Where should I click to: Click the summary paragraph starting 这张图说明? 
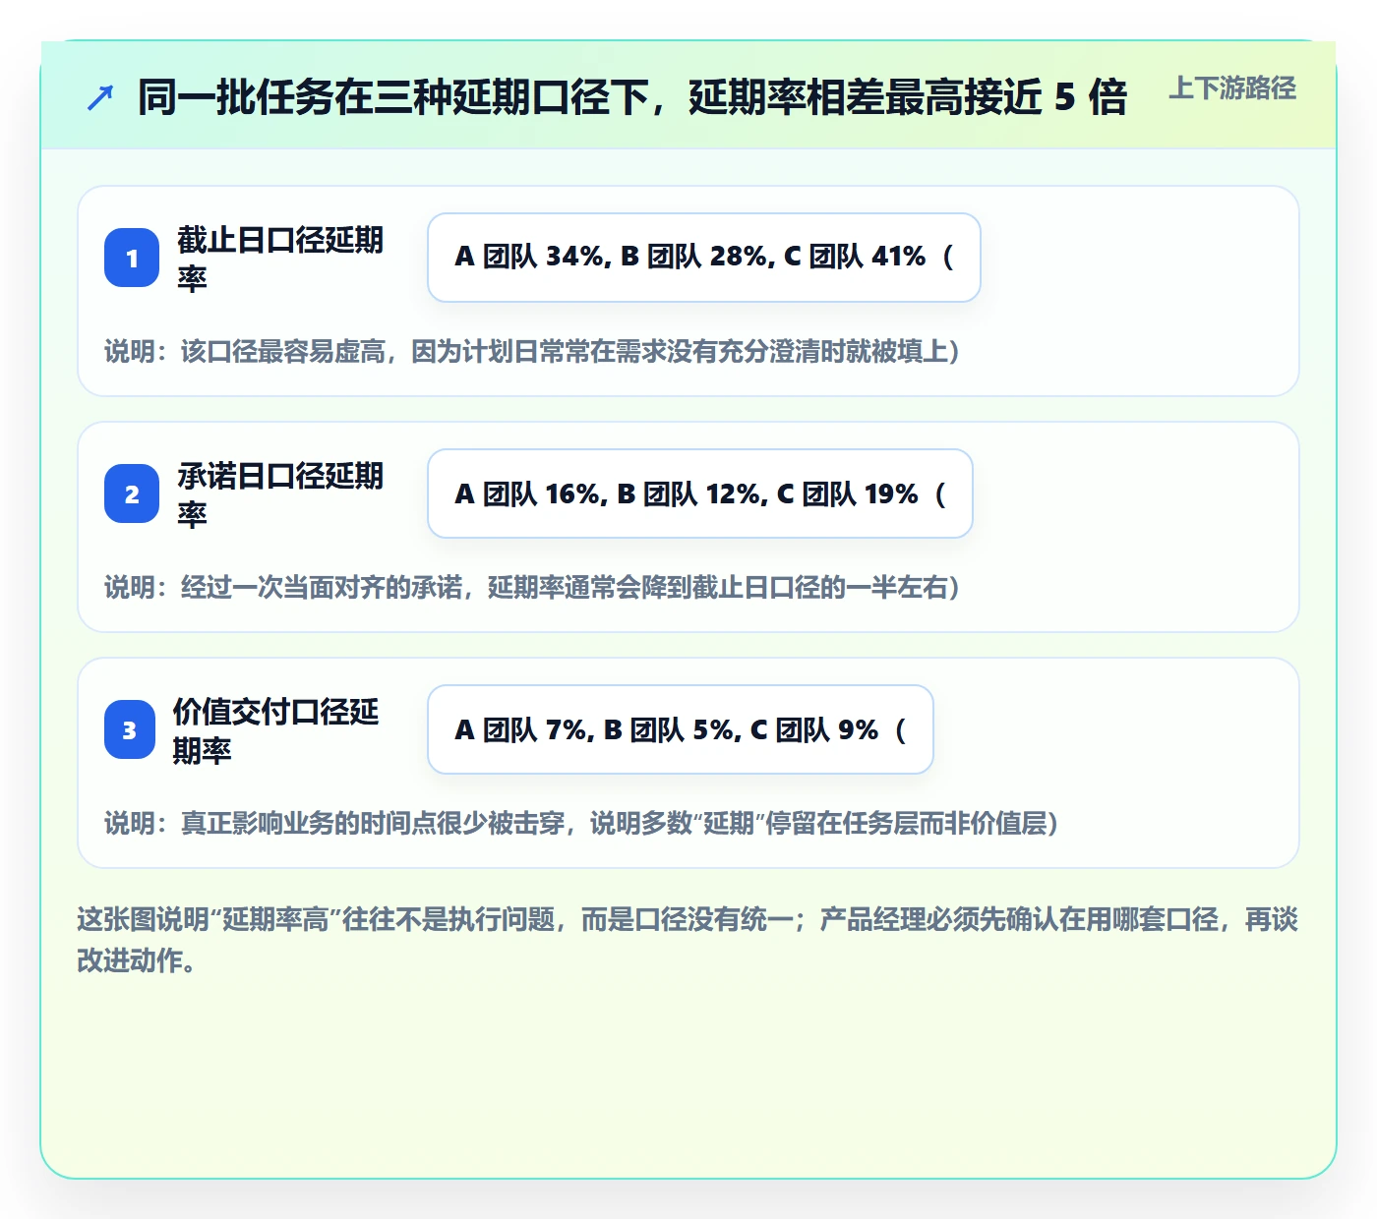coord(688,940)
